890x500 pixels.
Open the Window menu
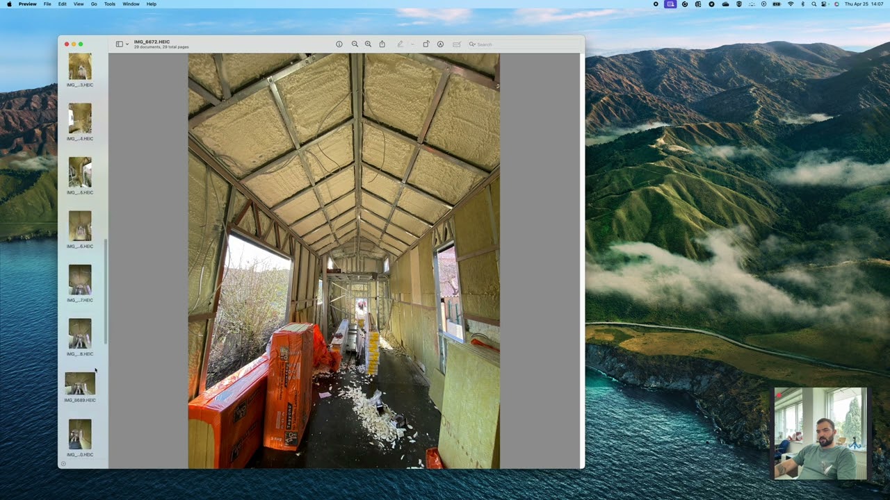131,4
